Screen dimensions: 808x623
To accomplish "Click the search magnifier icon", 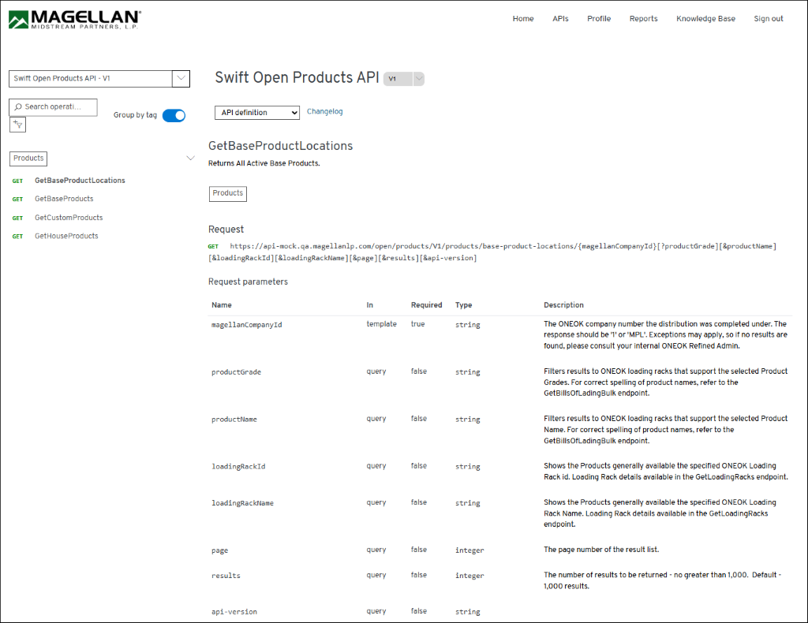I will pos(18,107).
